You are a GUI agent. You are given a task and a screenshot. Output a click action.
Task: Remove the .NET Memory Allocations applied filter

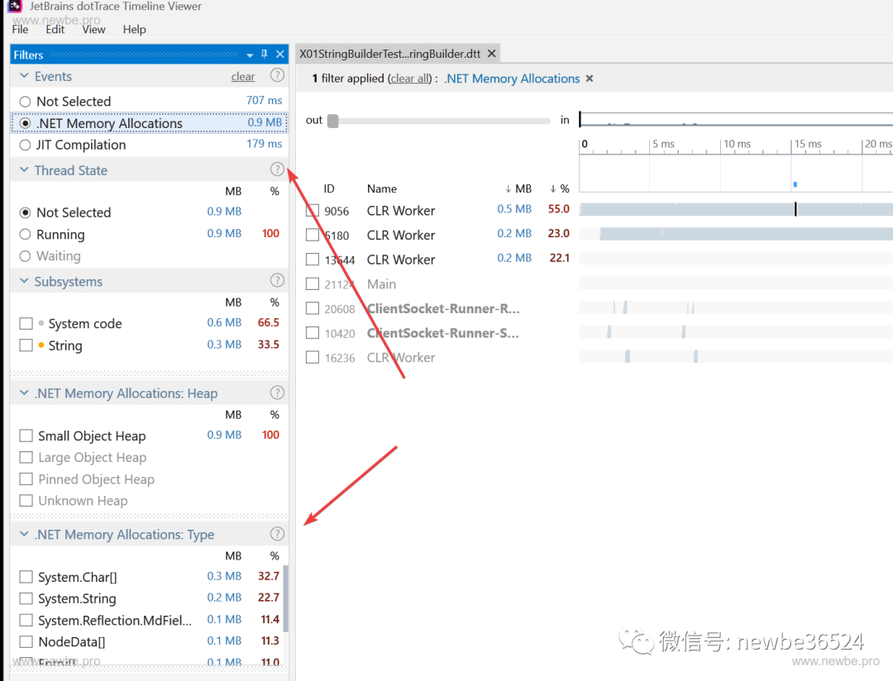click(590, 79)
